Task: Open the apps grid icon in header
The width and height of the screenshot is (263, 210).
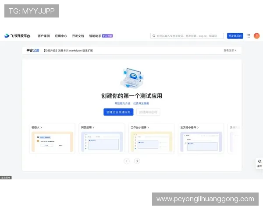Action: [248, 36]
